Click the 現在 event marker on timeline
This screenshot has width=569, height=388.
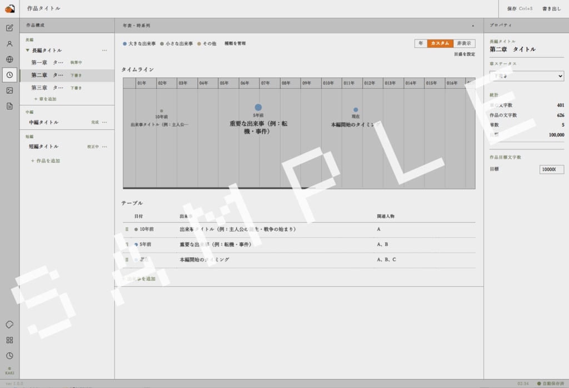356,109
